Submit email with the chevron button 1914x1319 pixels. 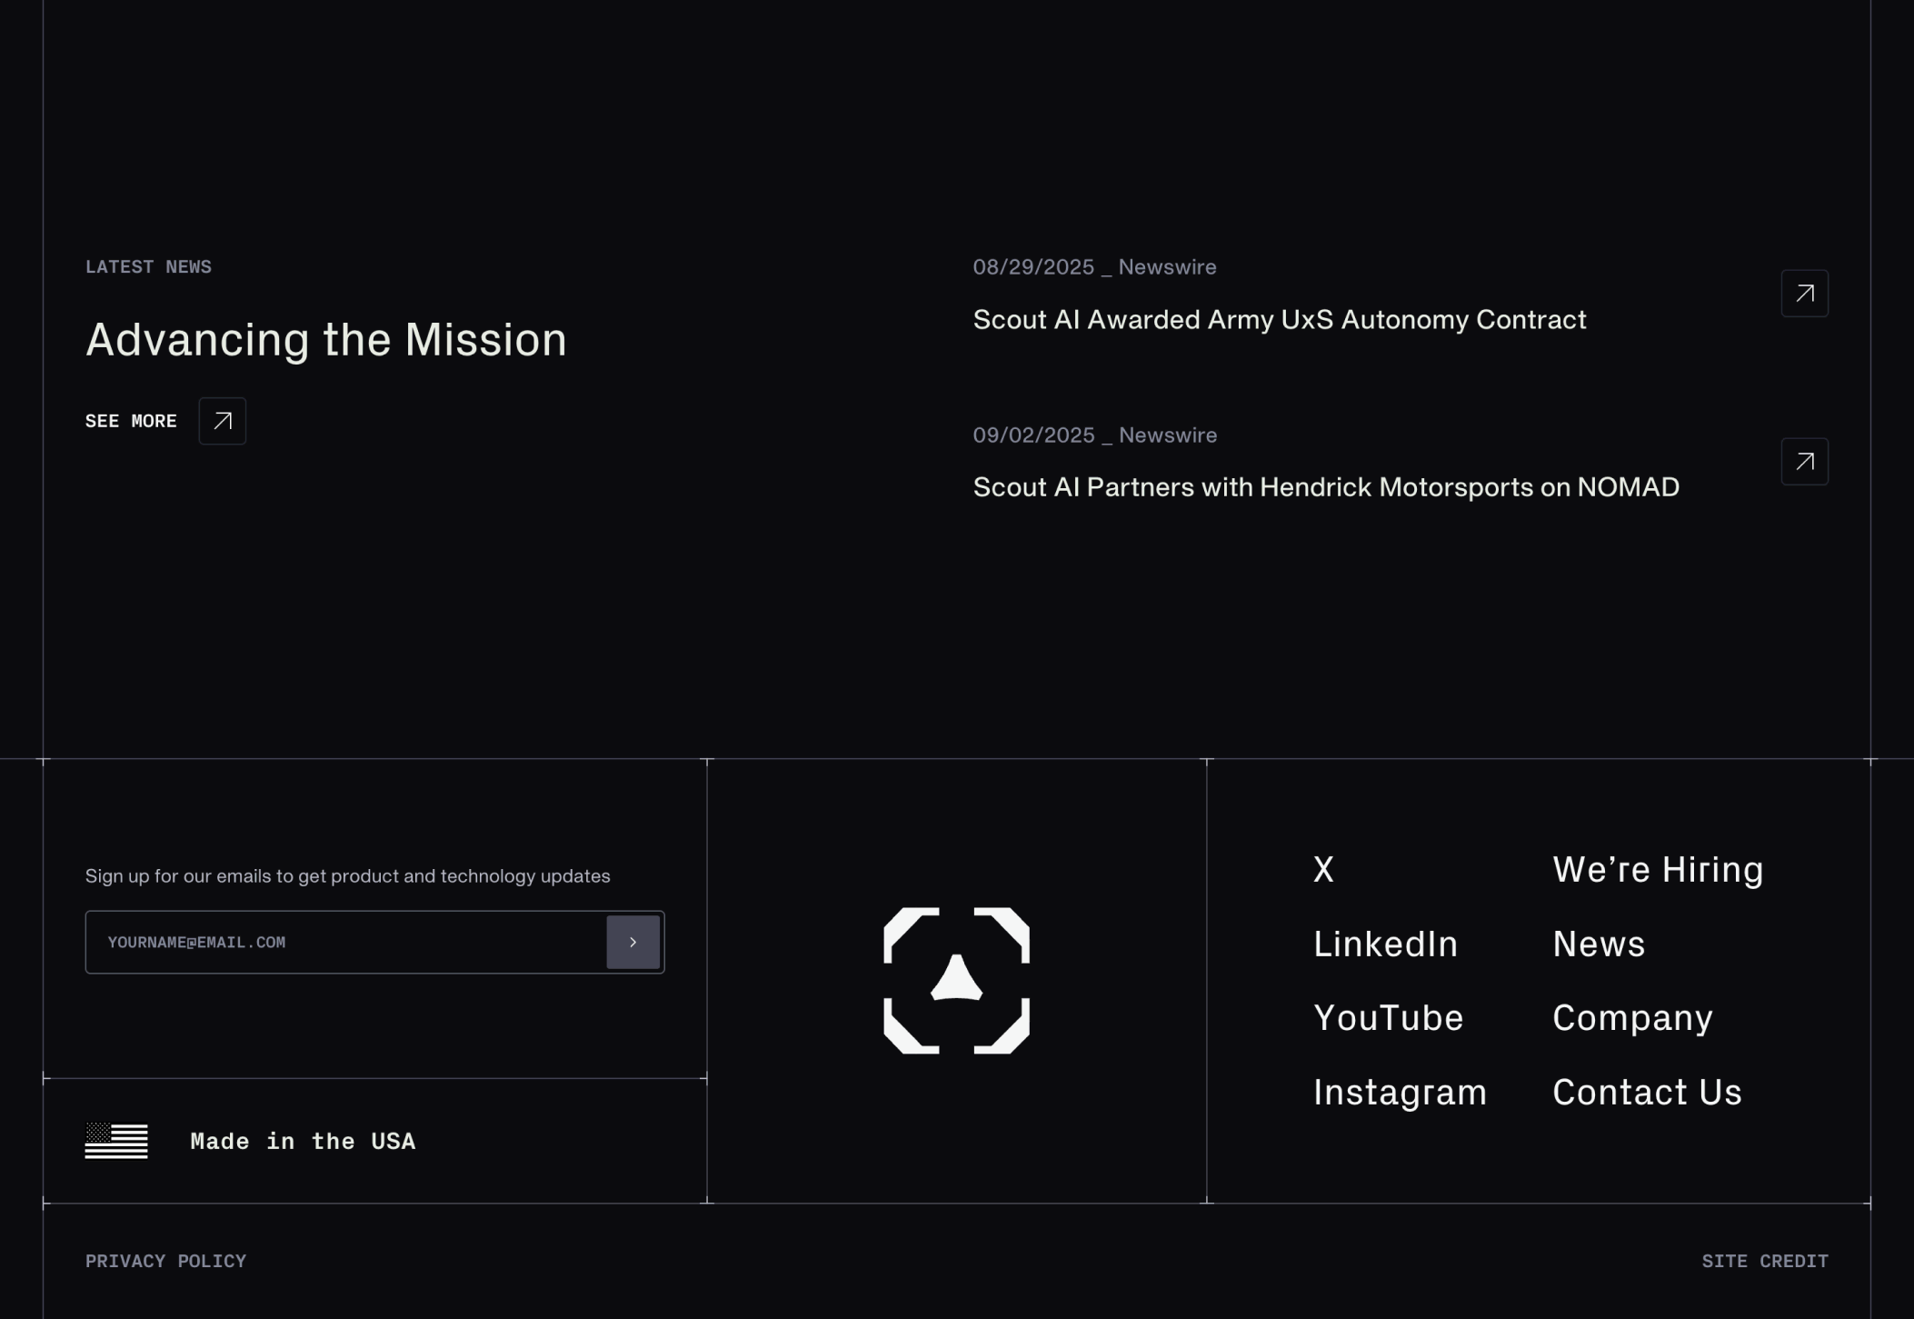click(x=633, y=942)
